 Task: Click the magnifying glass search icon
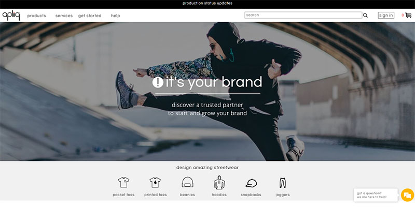[365, 16]
